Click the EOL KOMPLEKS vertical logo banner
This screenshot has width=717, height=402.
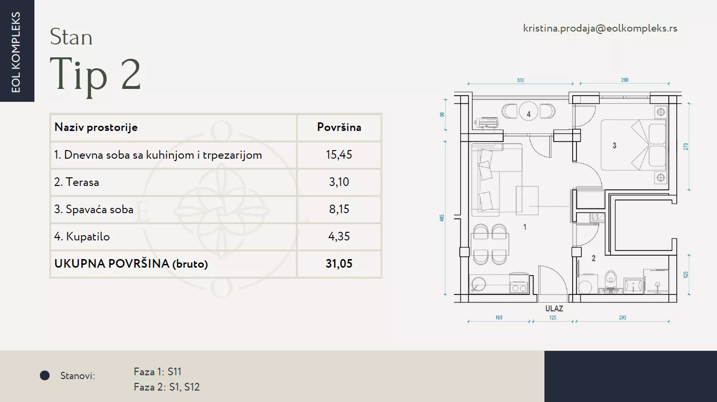17,51
